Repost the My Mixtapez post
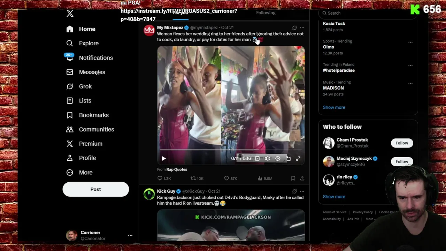The width and height of the screenshot is (446, 251). pos(197,178)
